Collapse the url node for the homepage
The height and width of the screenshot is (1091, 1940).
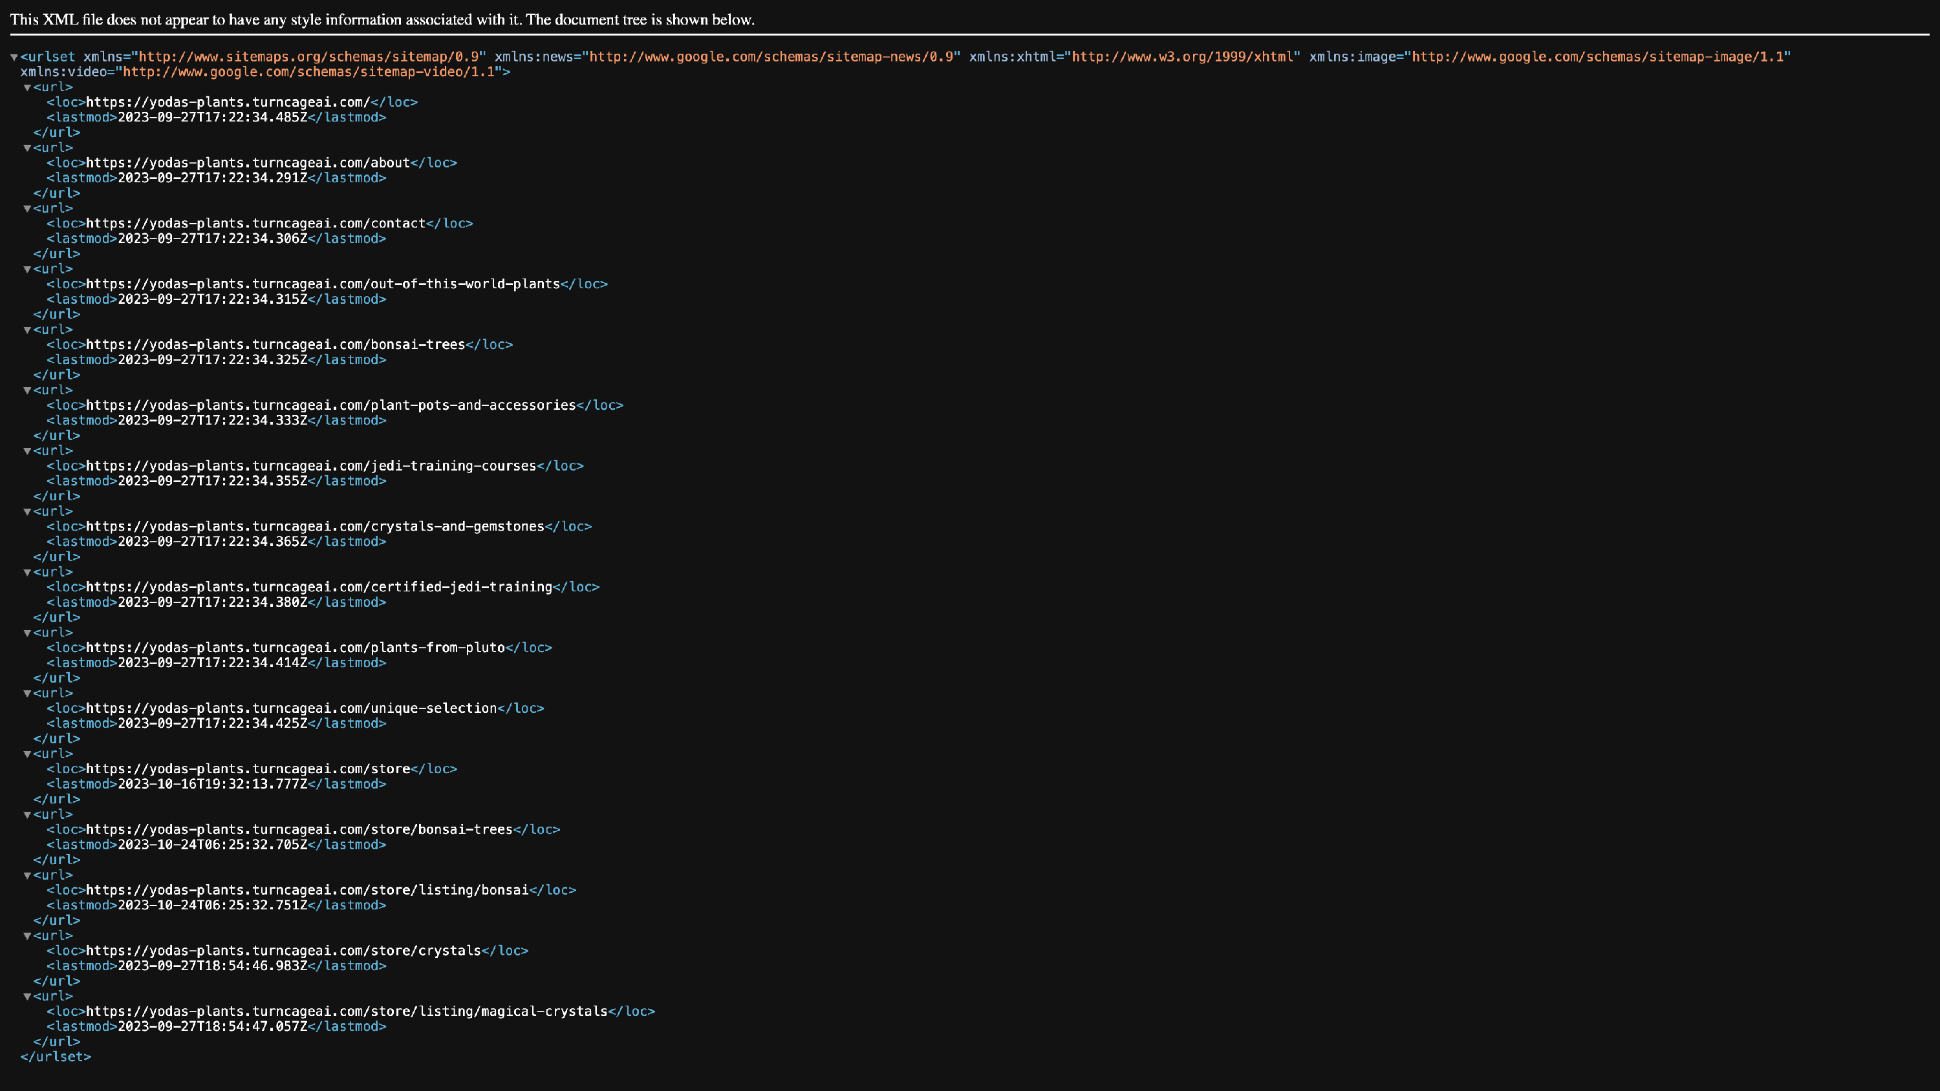[27, 87]
